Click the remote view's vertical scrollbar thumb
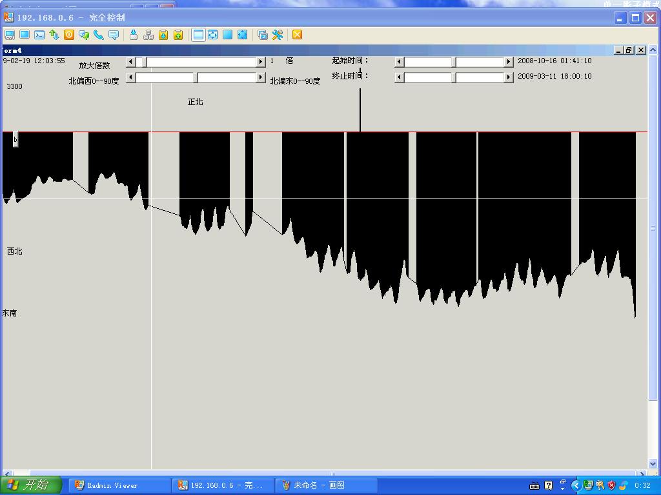The height and width of the screenshot is (495, 661). [x=653, y=228]
